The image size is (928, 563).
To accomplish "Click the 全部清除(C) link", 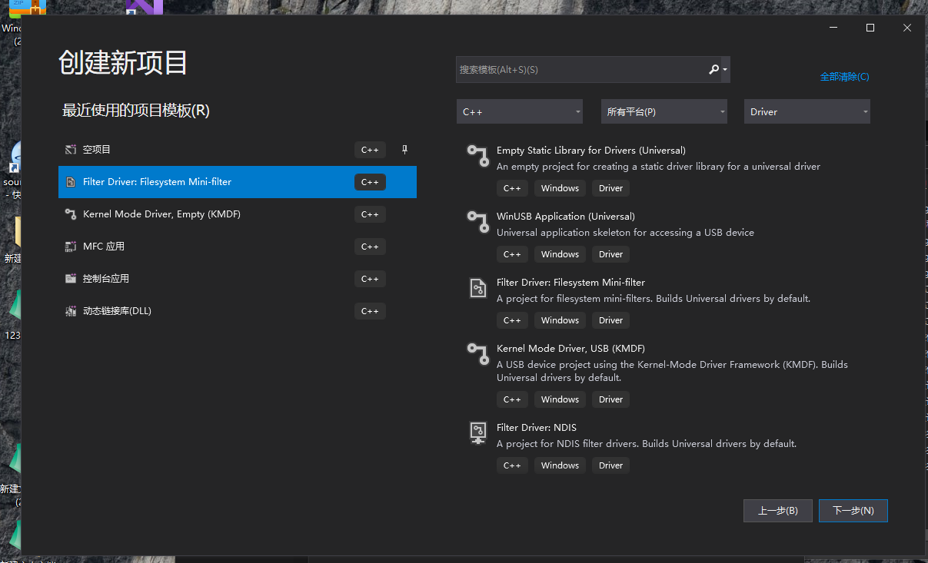I will 844,77.
